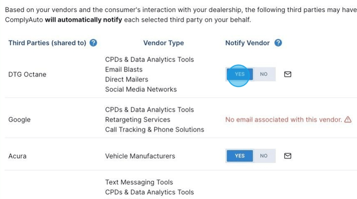Set Acura notify vendor to YES

pyautogui.click(x=240, y=156)
